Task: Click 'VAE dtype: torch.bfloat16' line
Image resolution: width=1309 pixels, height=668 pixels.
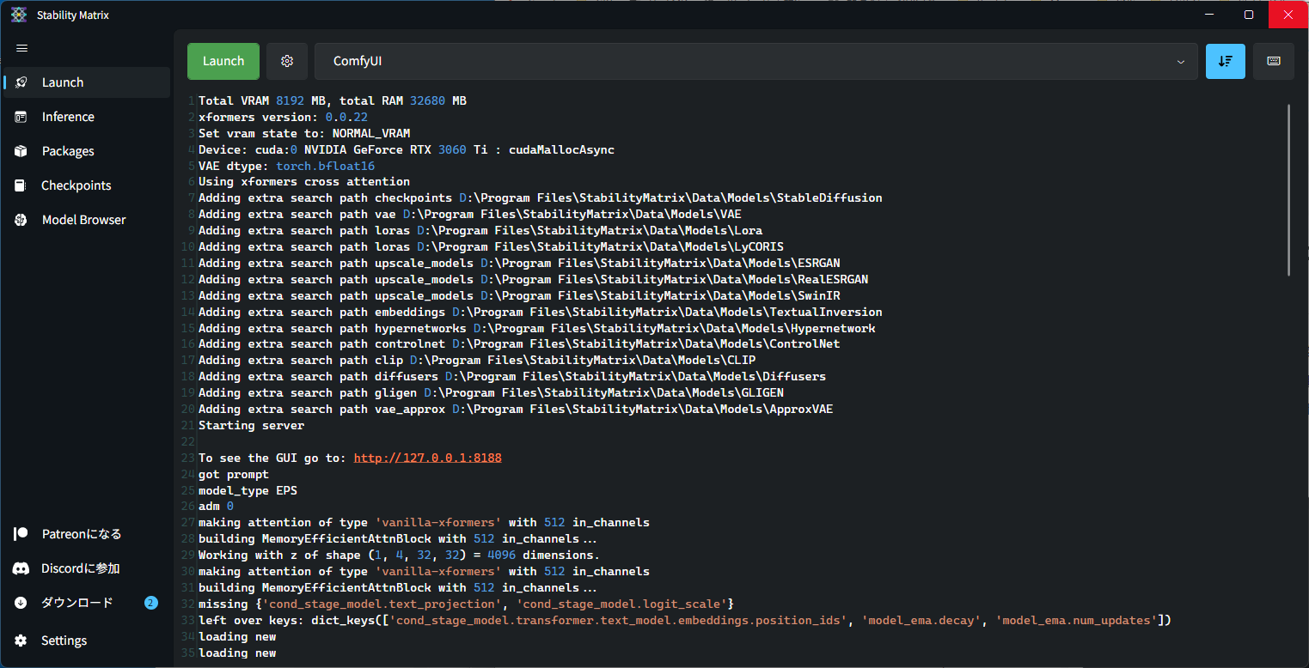Action: point(287,166)
